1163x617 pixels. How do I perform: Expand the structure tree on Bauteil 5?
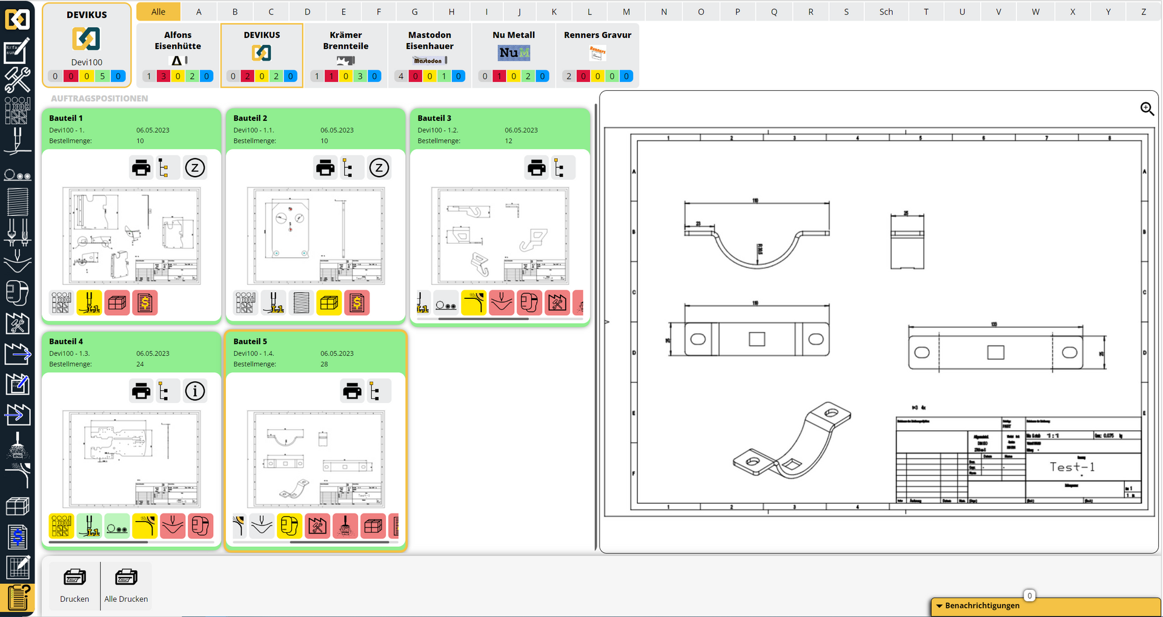375,391
